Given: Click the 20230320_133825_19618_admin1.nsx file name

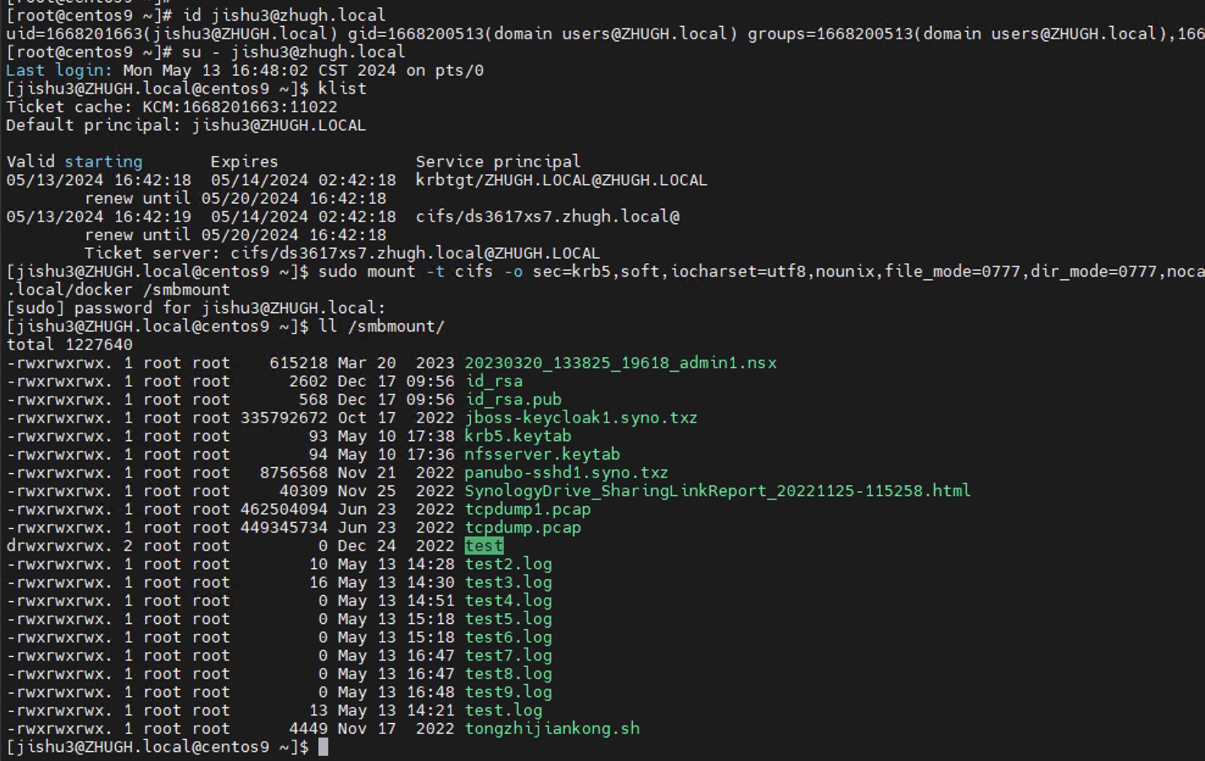Looking at the screenshot, I should point(621,363).
